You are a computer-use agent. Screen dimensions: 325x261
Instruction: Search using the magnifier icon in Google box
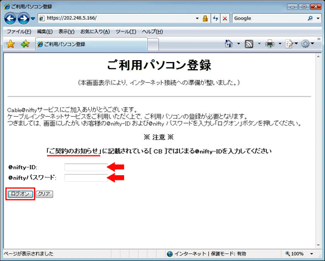point(310,18)
